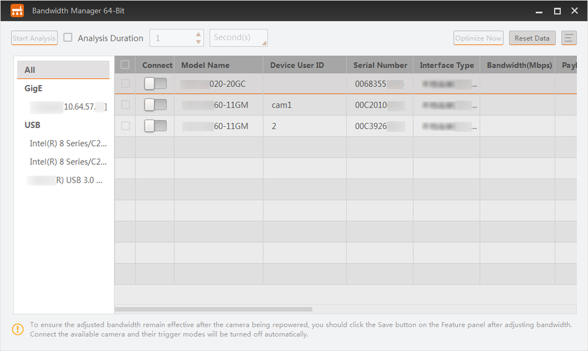Check the select-all header checkbox
This screenshot has height=351, width=588.
coord(125,65)
